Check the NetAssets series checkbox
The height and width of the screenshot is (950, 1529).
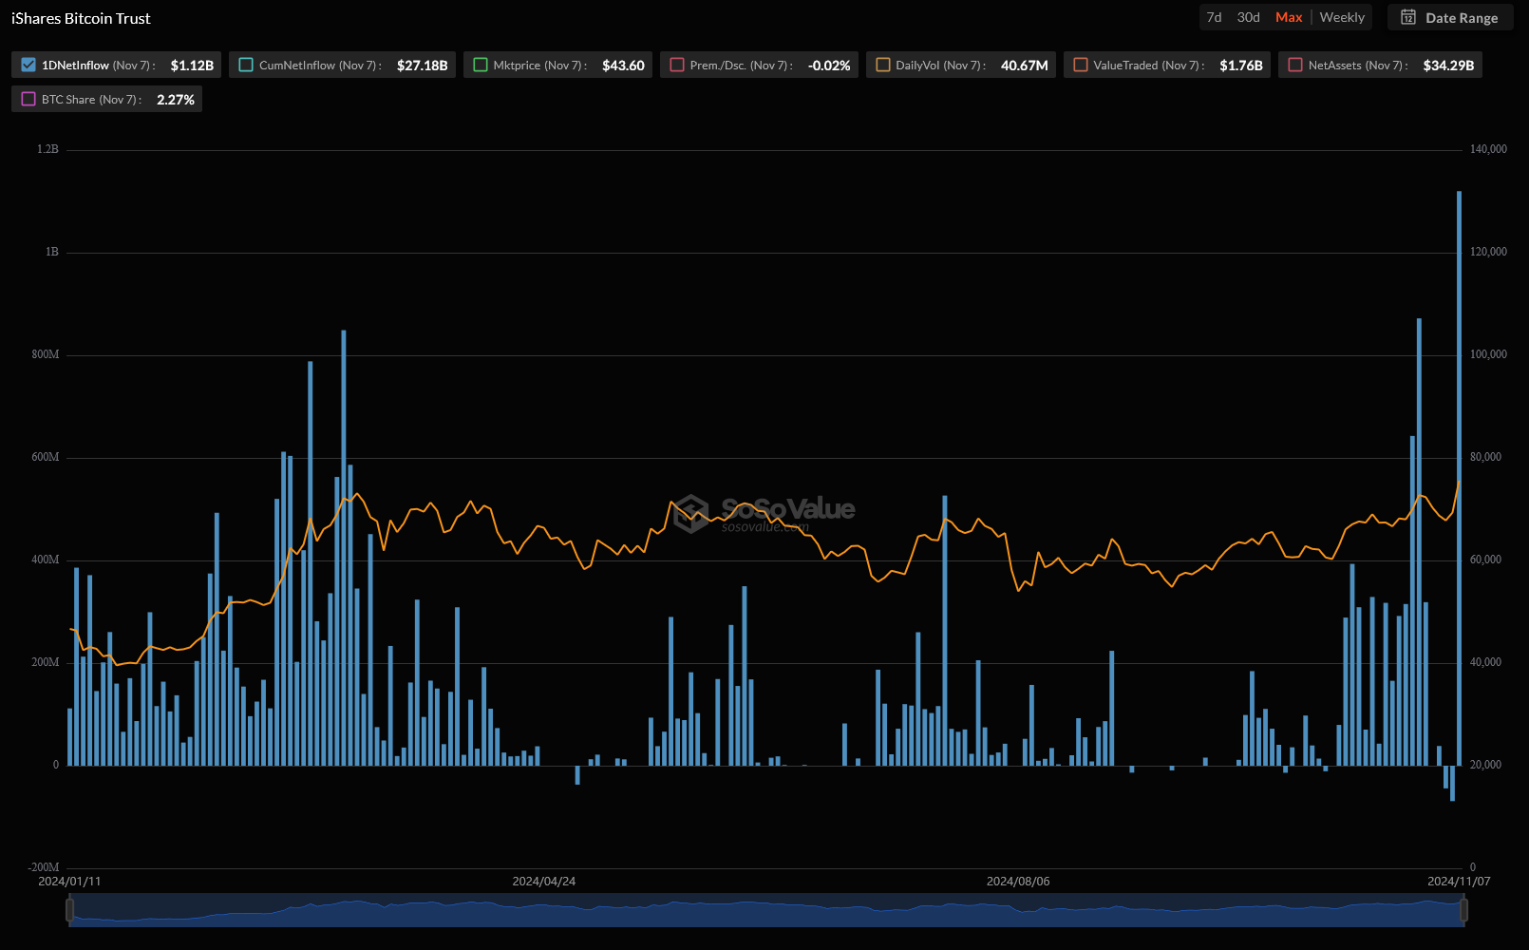[1295, 66]
